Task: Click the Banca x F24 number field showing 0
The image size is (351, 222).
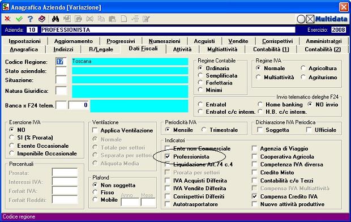Action: pyautogui.click(x=78, y=105)
